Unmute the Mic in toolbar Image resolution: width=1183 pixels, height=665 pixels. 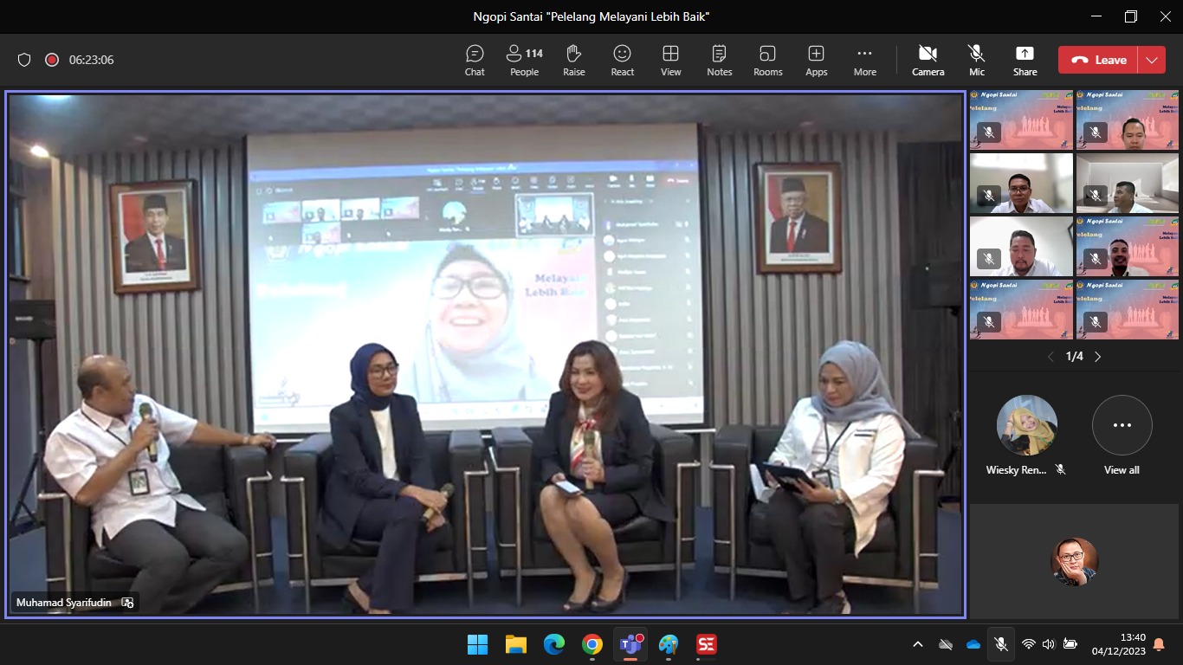coord(976,60)
